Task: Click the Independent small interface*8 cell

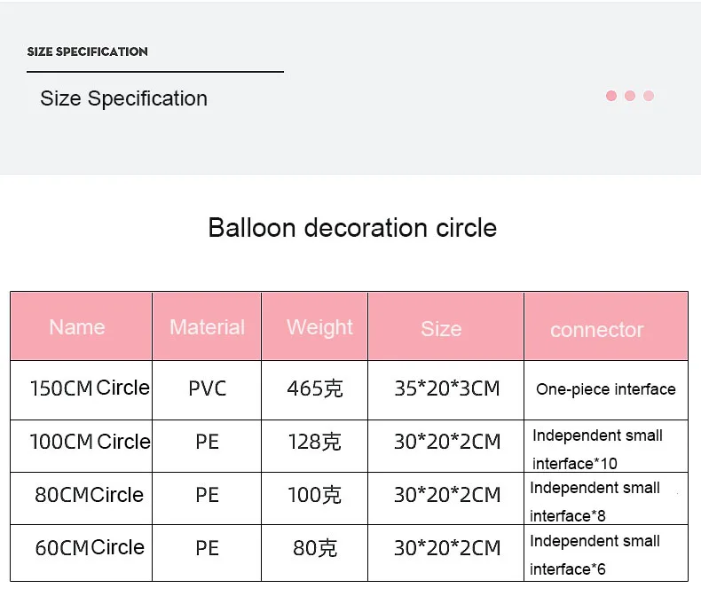Action: pyautogui.click(x=595, y=501)
